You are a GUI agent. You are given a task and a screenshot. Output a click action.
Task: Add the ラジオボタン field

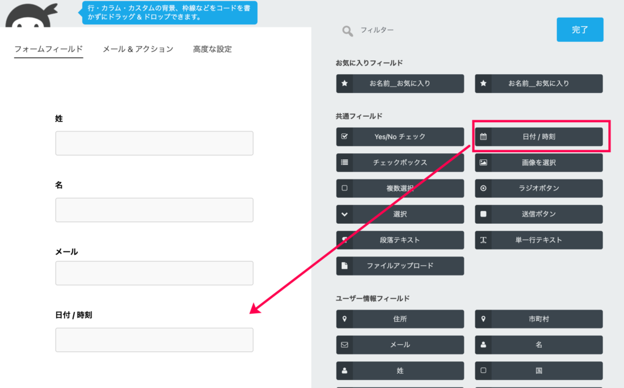[539, 189]
